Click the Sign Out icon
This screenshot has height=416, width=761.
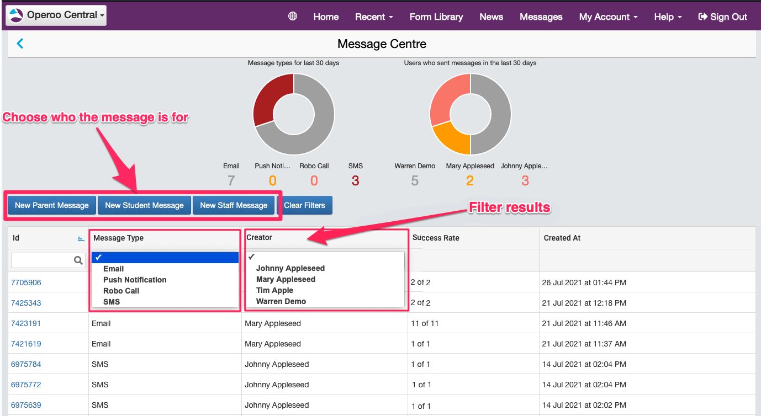pyautogui.click(x=702, y=17)
